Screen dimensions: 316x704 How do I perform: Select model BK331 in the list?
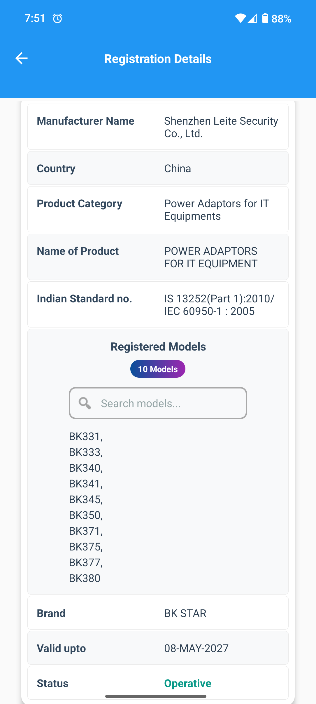pos(86,436)
